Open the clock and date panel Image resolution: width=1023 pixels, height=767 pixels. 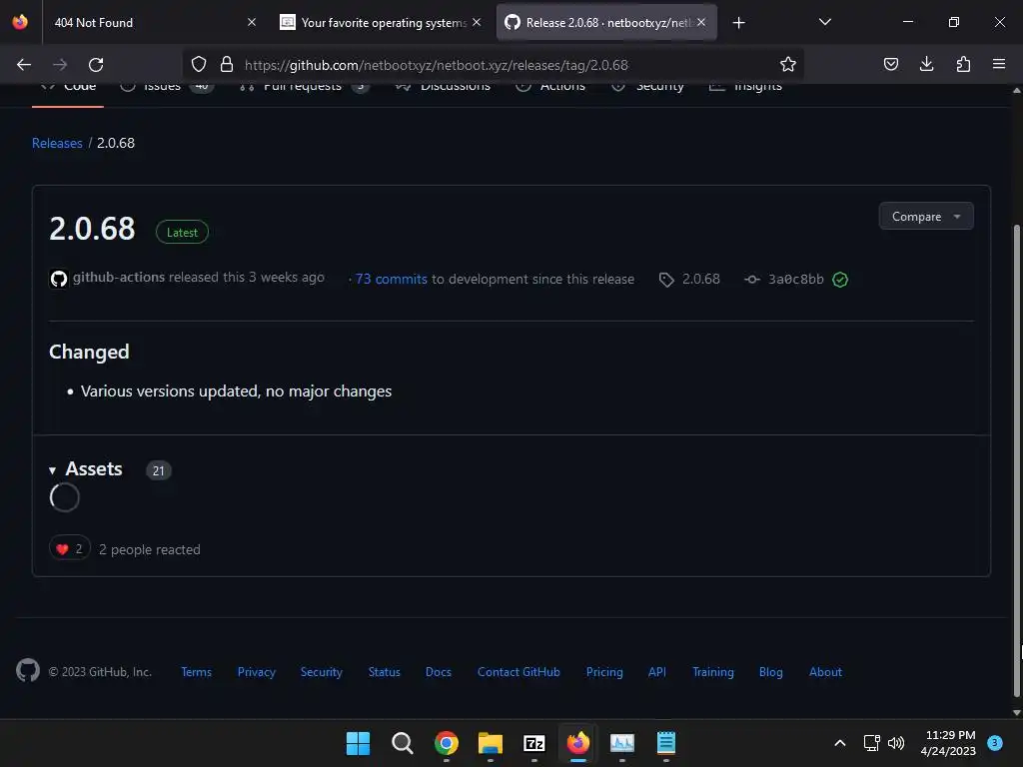(x=948, y=743)
